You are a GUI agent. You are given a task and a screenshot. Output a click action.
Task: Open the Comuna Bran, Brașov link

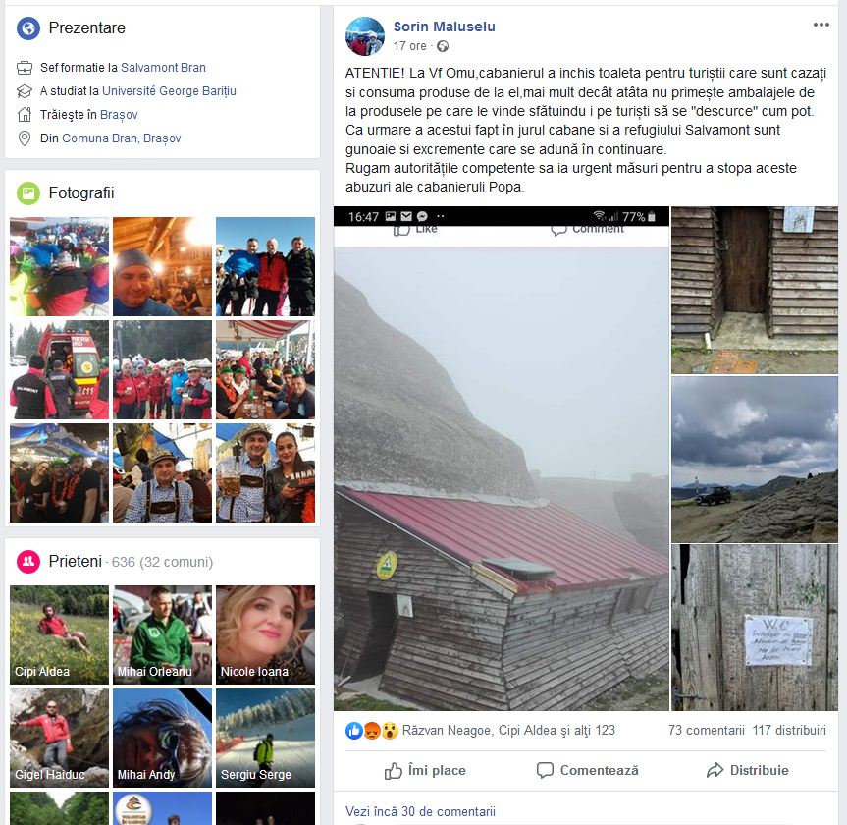click(x=122, y=138)
